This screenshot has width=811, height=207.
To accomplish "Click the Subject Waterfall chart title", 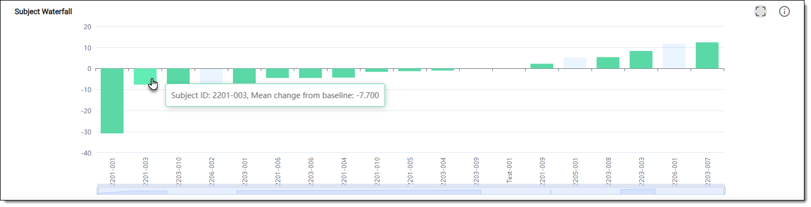I will (x=43, y=11).
